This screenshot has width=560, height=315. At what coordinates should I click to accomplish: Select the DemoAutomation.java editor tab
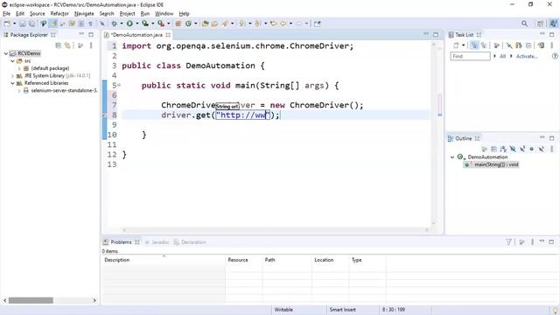[x=136, y=35]
